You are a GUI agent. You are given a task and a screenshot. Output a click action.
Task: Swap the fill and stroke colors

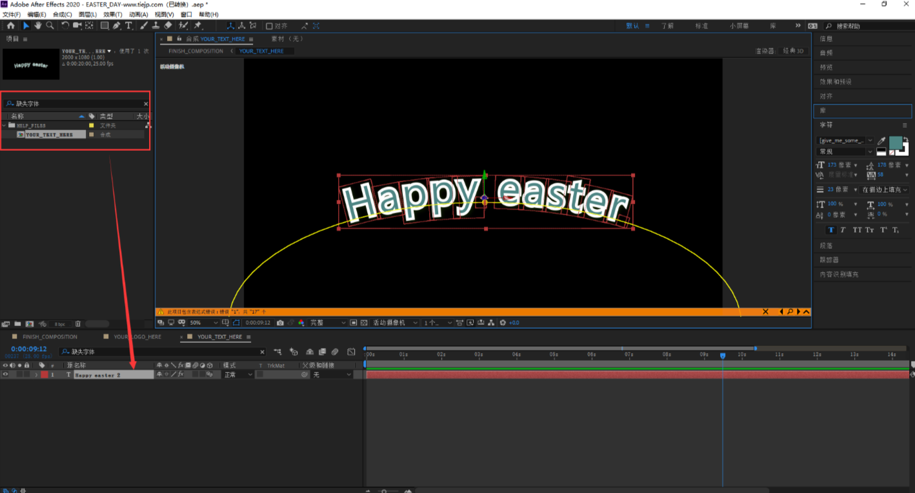(905, 139)
